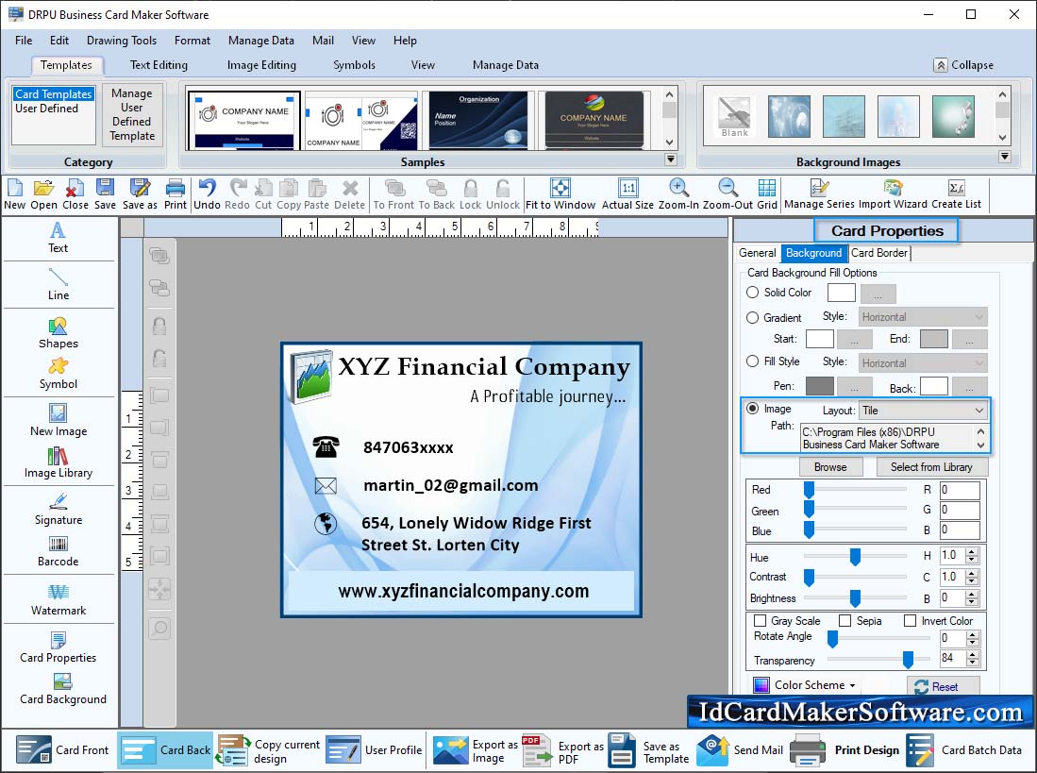The height and width of the screenshot is (773, 1037).
Task: Click the Browse button
Action: tap(830, 467)
